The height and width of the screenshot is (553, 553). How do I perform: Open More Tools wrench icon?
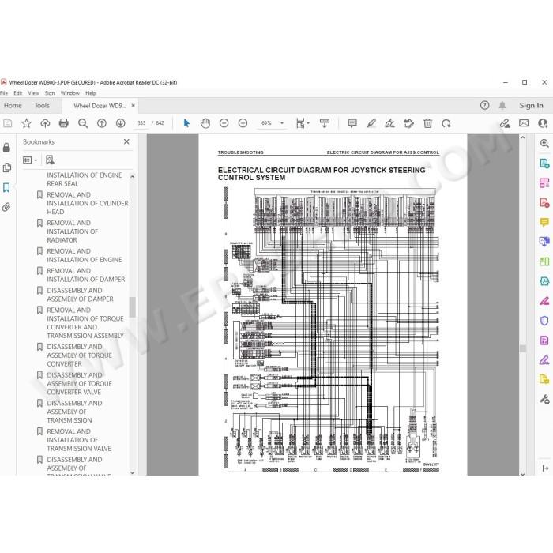coord(544,399)
